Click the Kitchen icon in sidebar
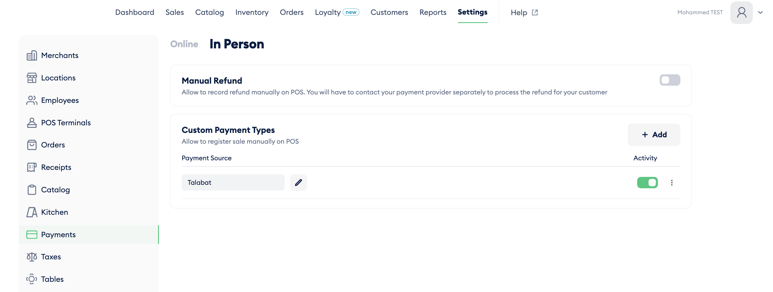 coord(32,212)
